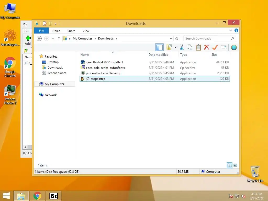
Task: Click the folder options checkmark icon
Action: (169, 47)
